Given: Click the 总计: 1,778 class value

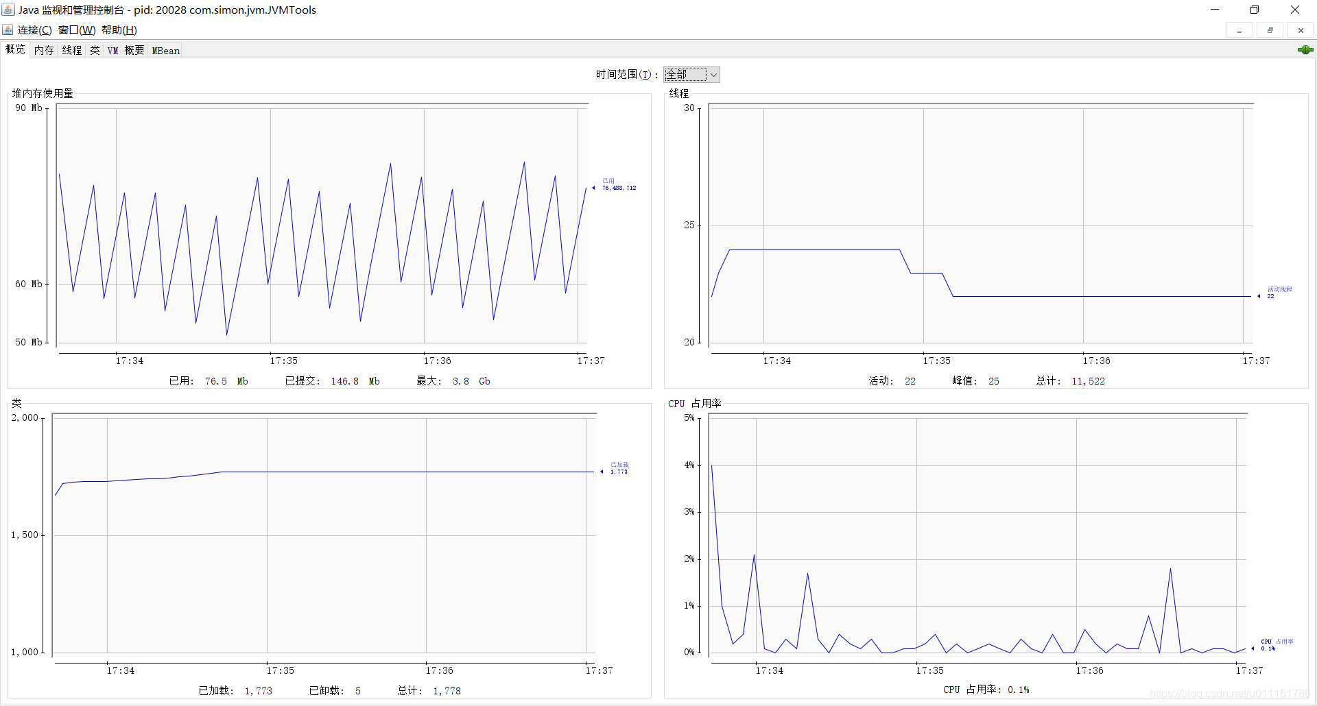Looking at the screenshot, I should tap(429, 691).
